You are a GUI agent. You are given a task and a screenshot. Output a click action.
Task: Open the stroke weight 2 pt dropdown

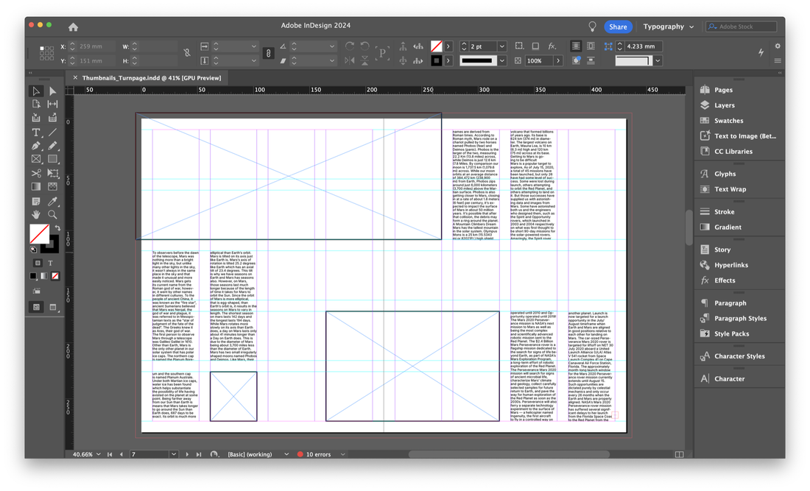coord(501,46)
